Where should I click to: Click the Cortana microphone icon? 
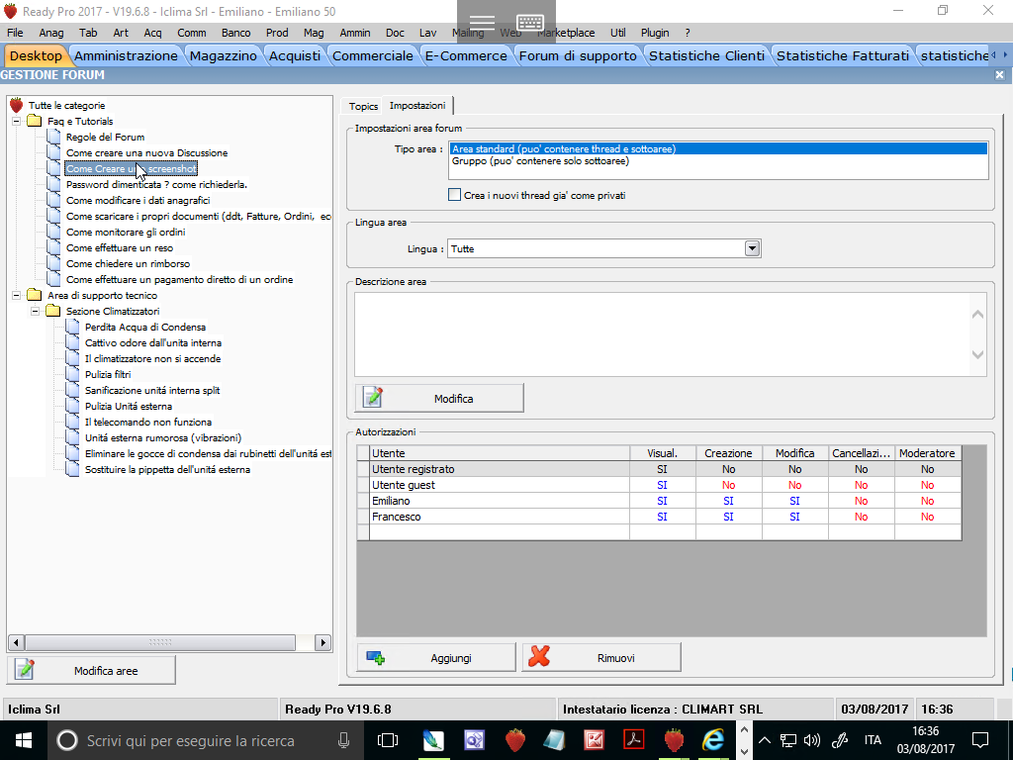(343, 740)
